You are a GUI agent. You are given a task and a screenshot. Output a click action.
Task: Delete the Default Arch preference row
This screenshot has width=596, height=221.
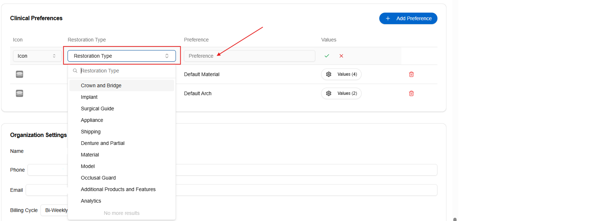[411, 93]
